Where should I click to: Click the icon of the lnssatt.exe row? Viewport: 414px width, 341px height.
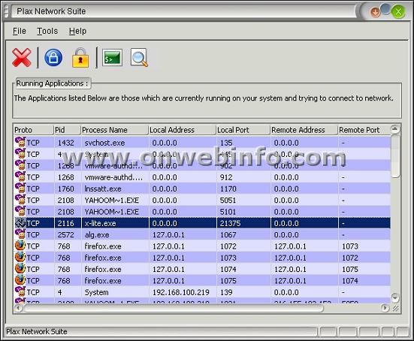pyautogui.click(x=20, y=189)
